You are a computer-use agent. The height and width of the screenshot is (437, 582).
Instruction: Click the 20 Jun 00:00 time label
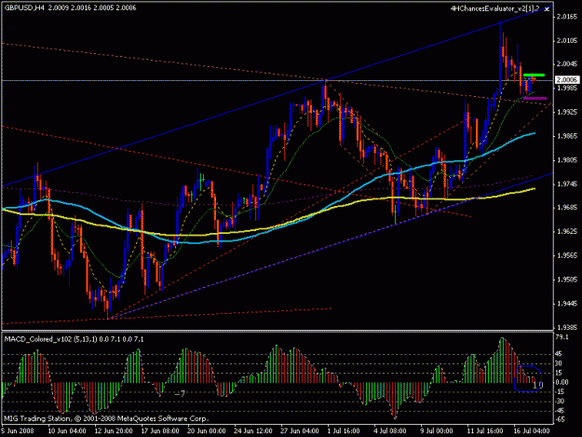coord(207,431)
